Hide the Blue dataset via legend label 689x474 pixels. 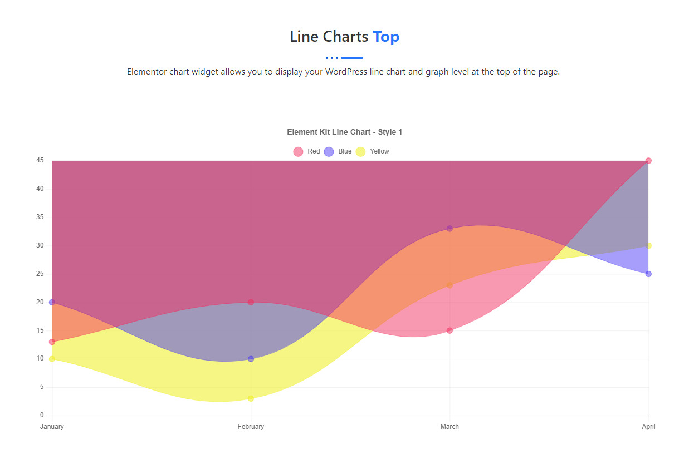(x=345, y=151)
